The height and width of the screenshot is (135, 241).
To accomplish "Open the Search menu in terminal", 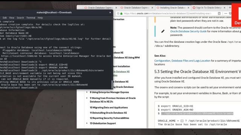I will 20,18.
